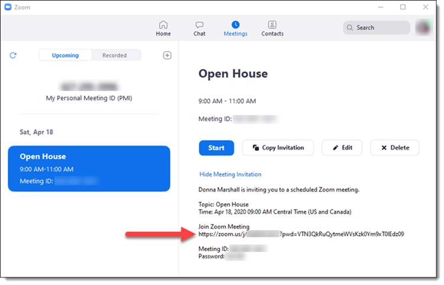Hide the meeting invitation
Image resolution: width=444 pixels, height=285 pixels.
230,174
